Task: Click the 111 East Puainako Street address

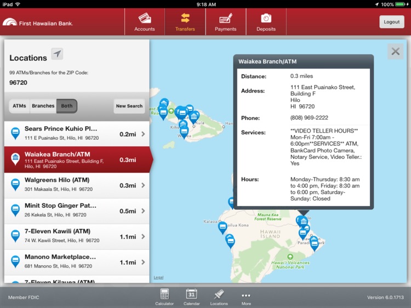Action: [323, 96]
